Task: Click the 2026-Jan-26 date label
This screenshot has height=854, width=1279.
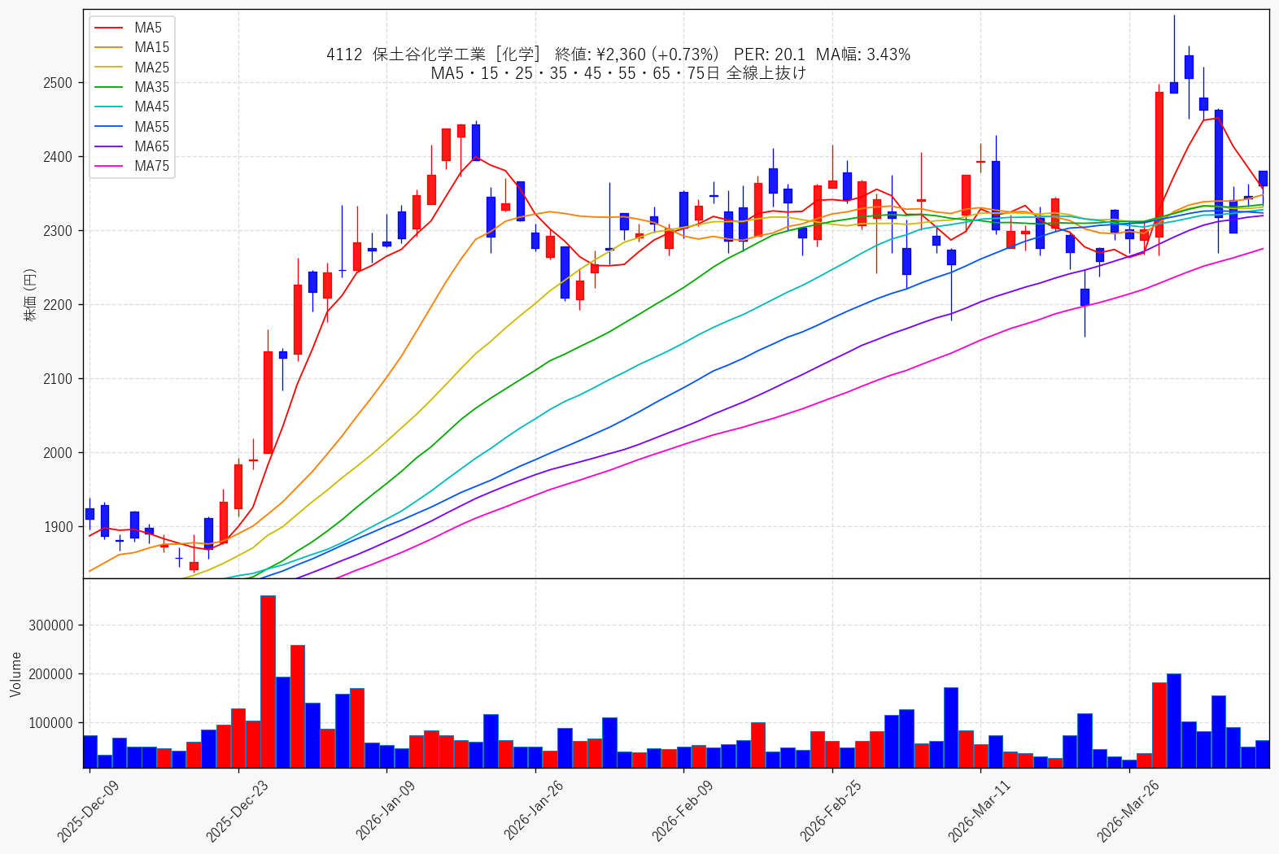Action: (534, 810)
